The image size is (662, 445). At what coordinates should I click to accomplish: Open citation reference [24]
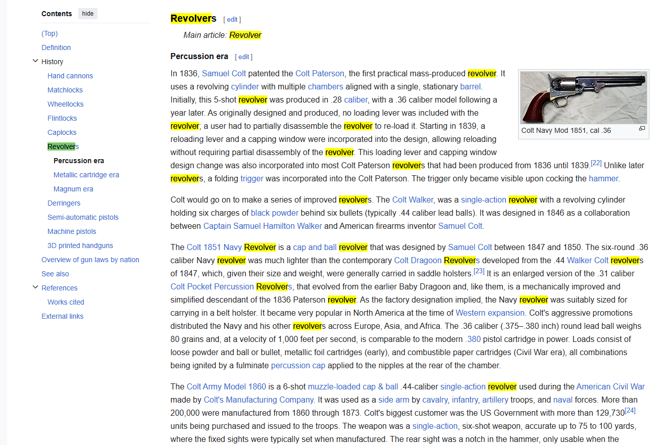[630, 410]
